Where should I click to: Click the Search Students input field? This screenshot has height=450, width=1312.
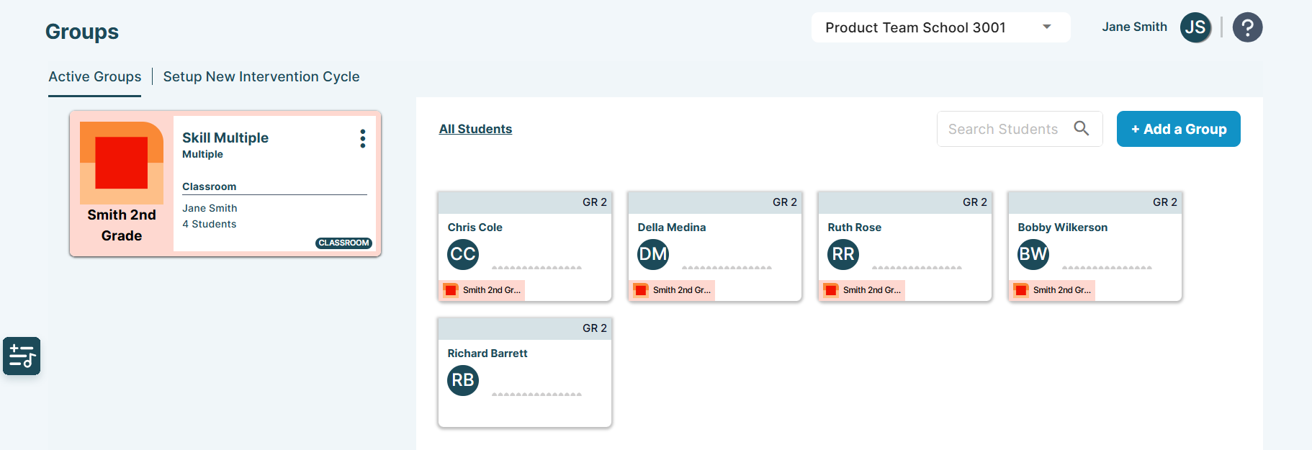pos(1003,129)
